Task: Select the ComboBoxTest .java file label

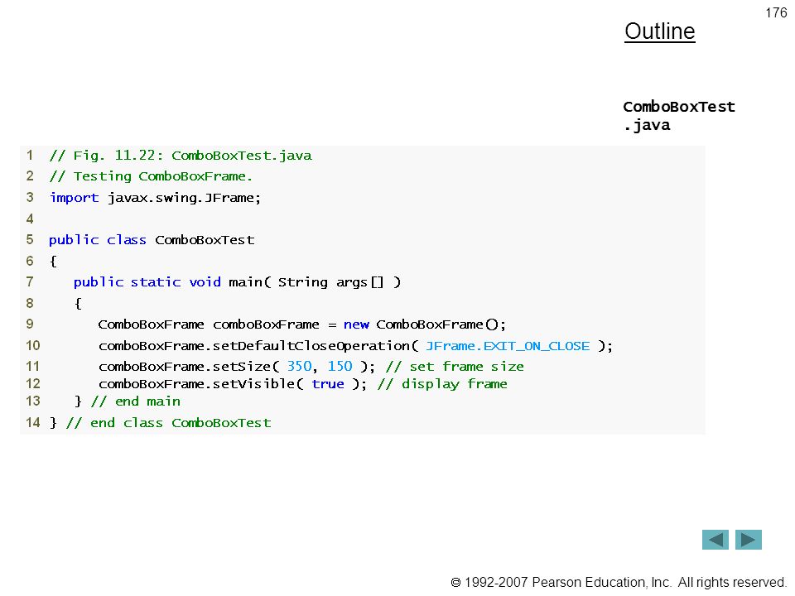Action: tap(679, 116)
